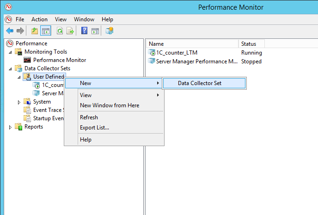This screenshot has height=215, width=318.
Task: Select the 1C_counter_LTM list entry
Action: tap(177, 53)
